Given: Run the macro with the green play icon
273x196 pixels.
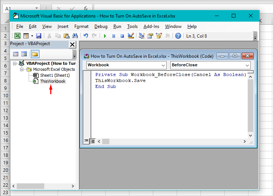Looking at the screenshot, I should coord(105,36).
